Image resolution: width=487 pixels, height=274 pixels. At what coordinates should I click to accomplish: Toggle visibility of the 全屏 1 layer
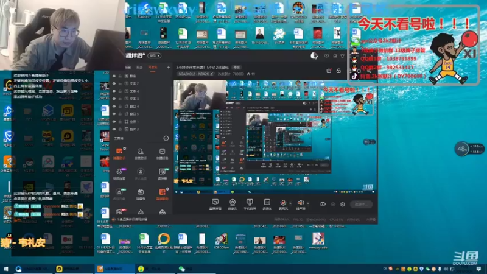tap(114, 121)
